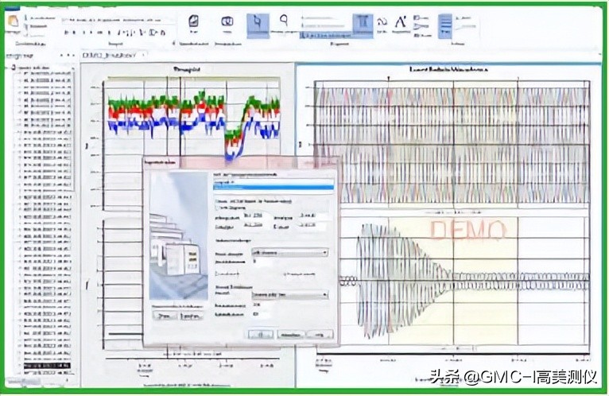Close the DEMO document tab
Viewport: 609px width, 396px height.
[x=143, y=55]
